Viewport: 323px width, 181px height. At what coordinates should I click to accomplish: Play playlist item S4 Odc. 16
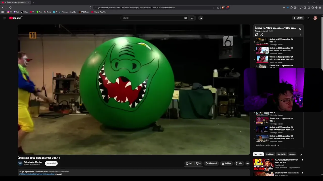(x=278, y=41)
